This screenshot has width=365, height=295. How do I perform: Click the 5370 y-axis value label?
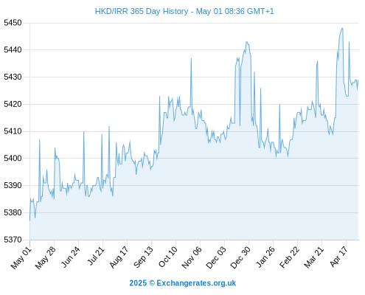pos(13,240)
